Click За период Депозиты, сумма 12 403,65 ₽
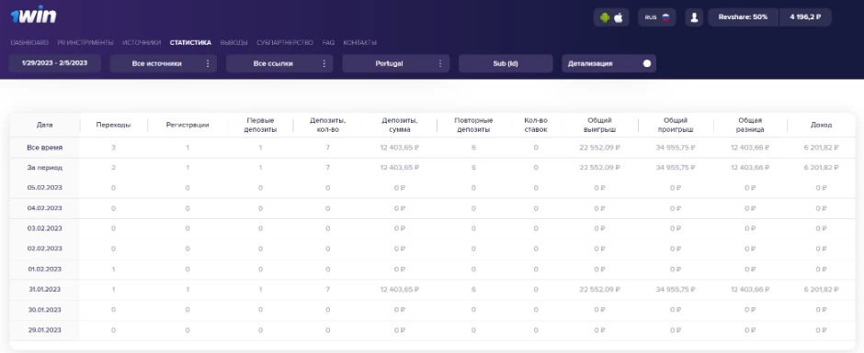Image resolution: width=864 pixels, height=353 pixels. 400,167
